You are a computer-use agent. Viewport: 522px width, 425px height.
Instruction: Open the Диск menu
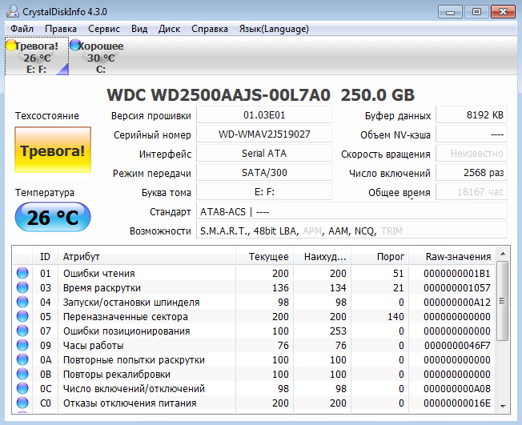(x=169, y=29)
